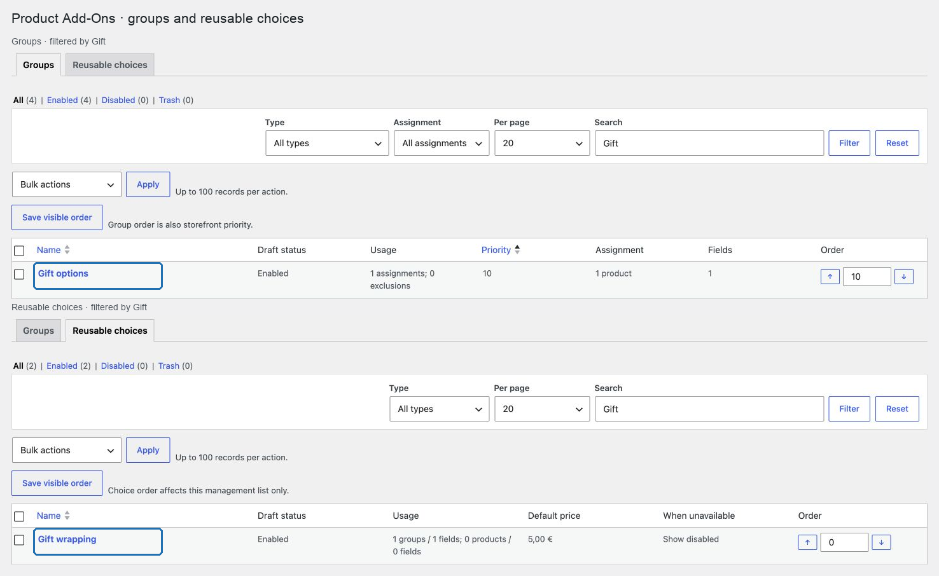Open the Gift options group link
The width and height of the screenshot is (939, 576).
[63, 273]
